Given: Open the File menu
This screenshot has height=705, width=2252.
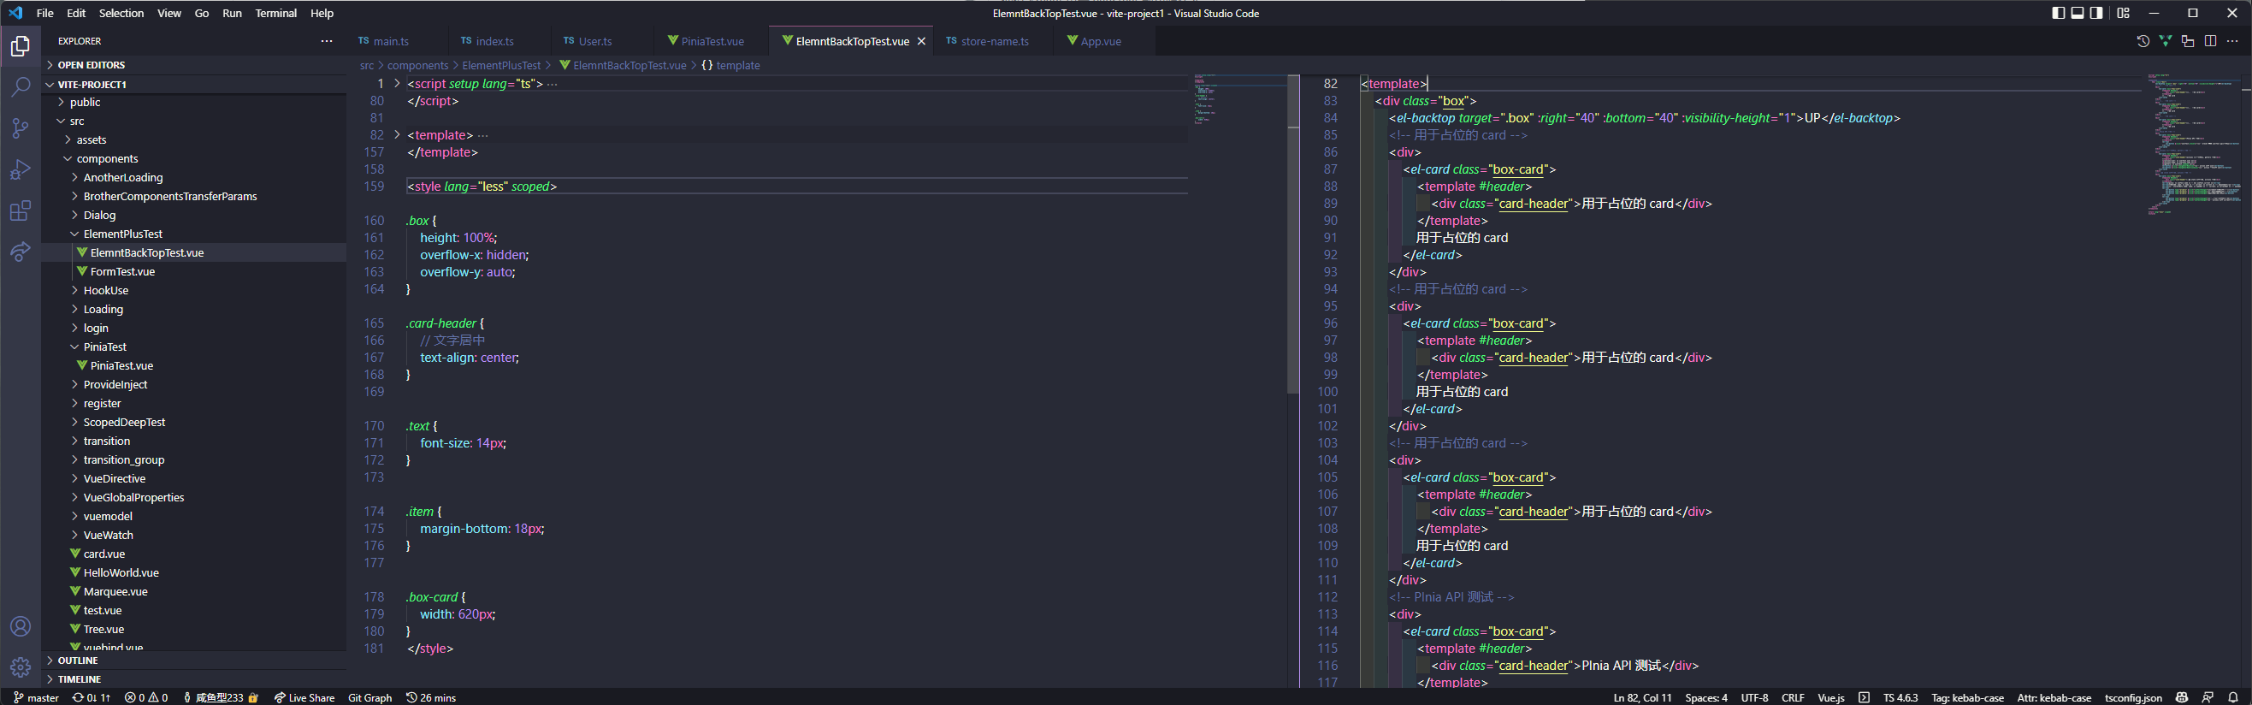Looking at the screenshot, I should [44, 13].
